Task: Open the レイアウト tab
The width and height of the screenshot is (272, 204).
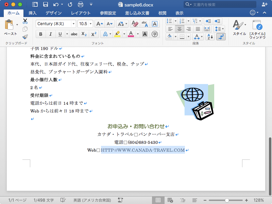Action: (81, 13)
